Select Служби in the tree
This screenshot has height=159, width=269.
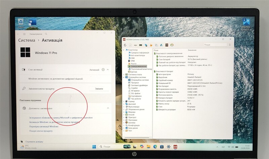coord(134,88)
